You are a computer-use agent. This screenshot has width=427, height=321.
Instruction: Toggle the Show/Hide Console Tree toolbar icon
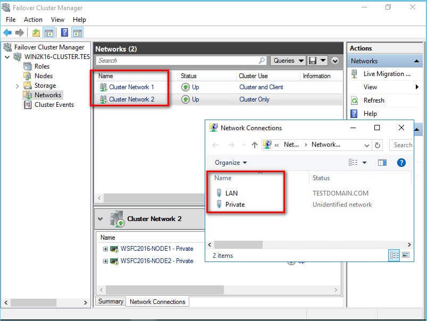49,33
